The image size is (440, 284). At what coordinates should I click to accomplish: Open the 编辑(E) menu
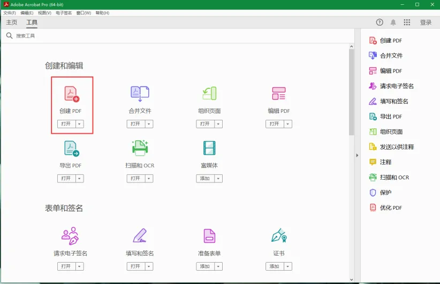click(27, 13)
